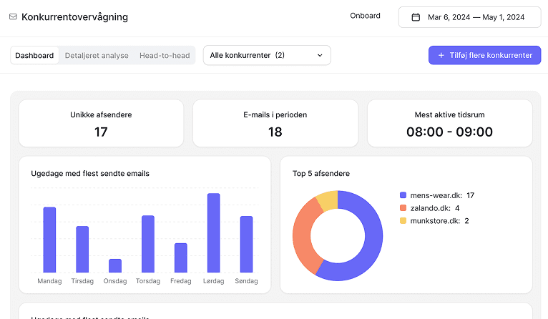Click the calendar icon in date range
The height and width of the screenshot is (319, 548).
pos(416,17)
